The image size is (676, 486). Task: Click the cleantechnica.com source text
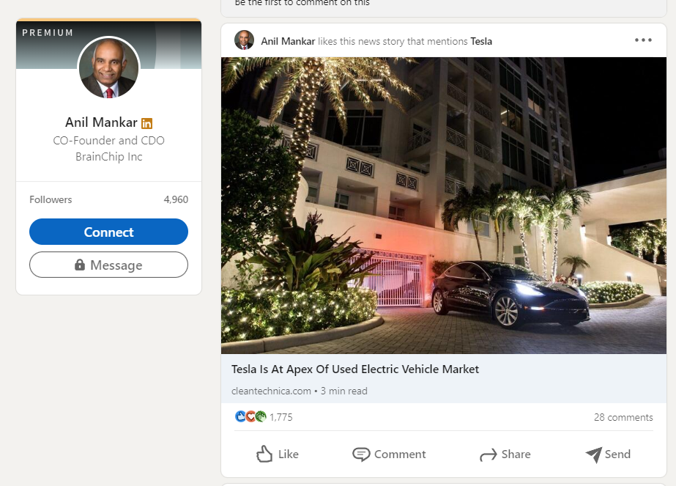[x=271, y=391]
